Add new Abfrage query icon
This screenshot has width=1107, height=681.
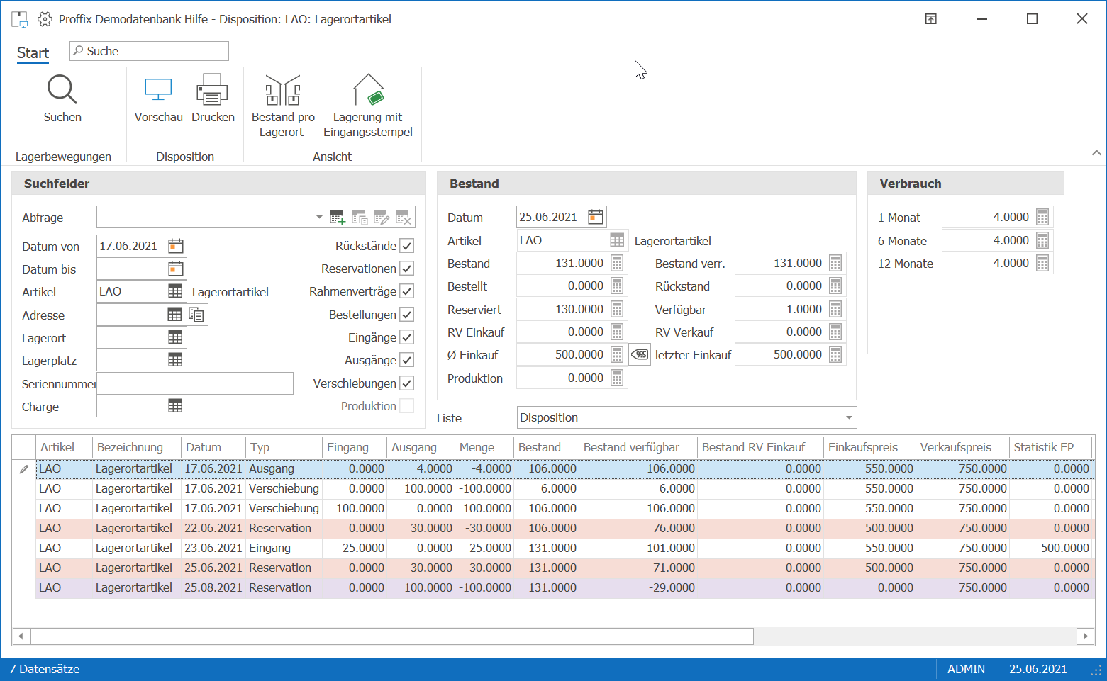(x=338, y=218)
